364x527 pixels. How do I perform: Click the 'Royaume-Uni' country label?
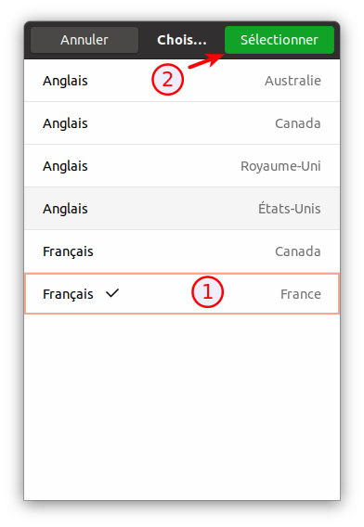pyautogui.click(x=280, y=166)
